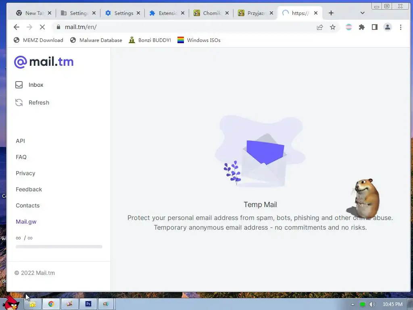Bookmark this page with star icon

point(333,27)
